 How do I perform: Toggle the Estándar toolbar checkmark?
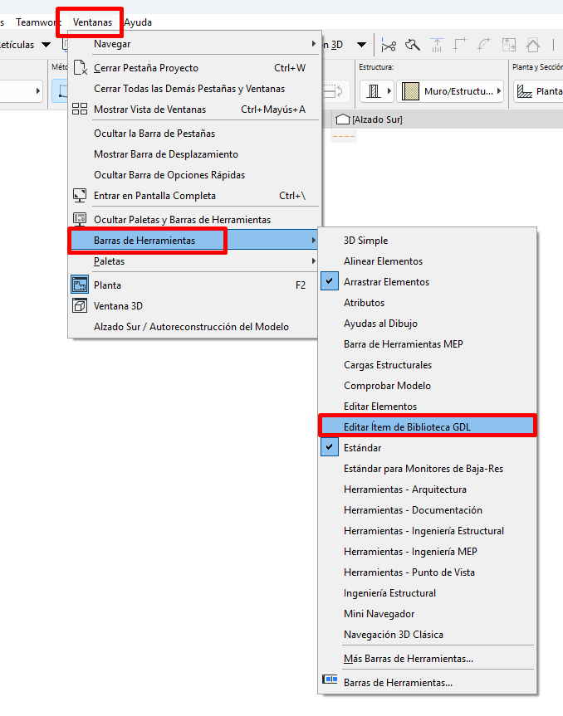329,447
